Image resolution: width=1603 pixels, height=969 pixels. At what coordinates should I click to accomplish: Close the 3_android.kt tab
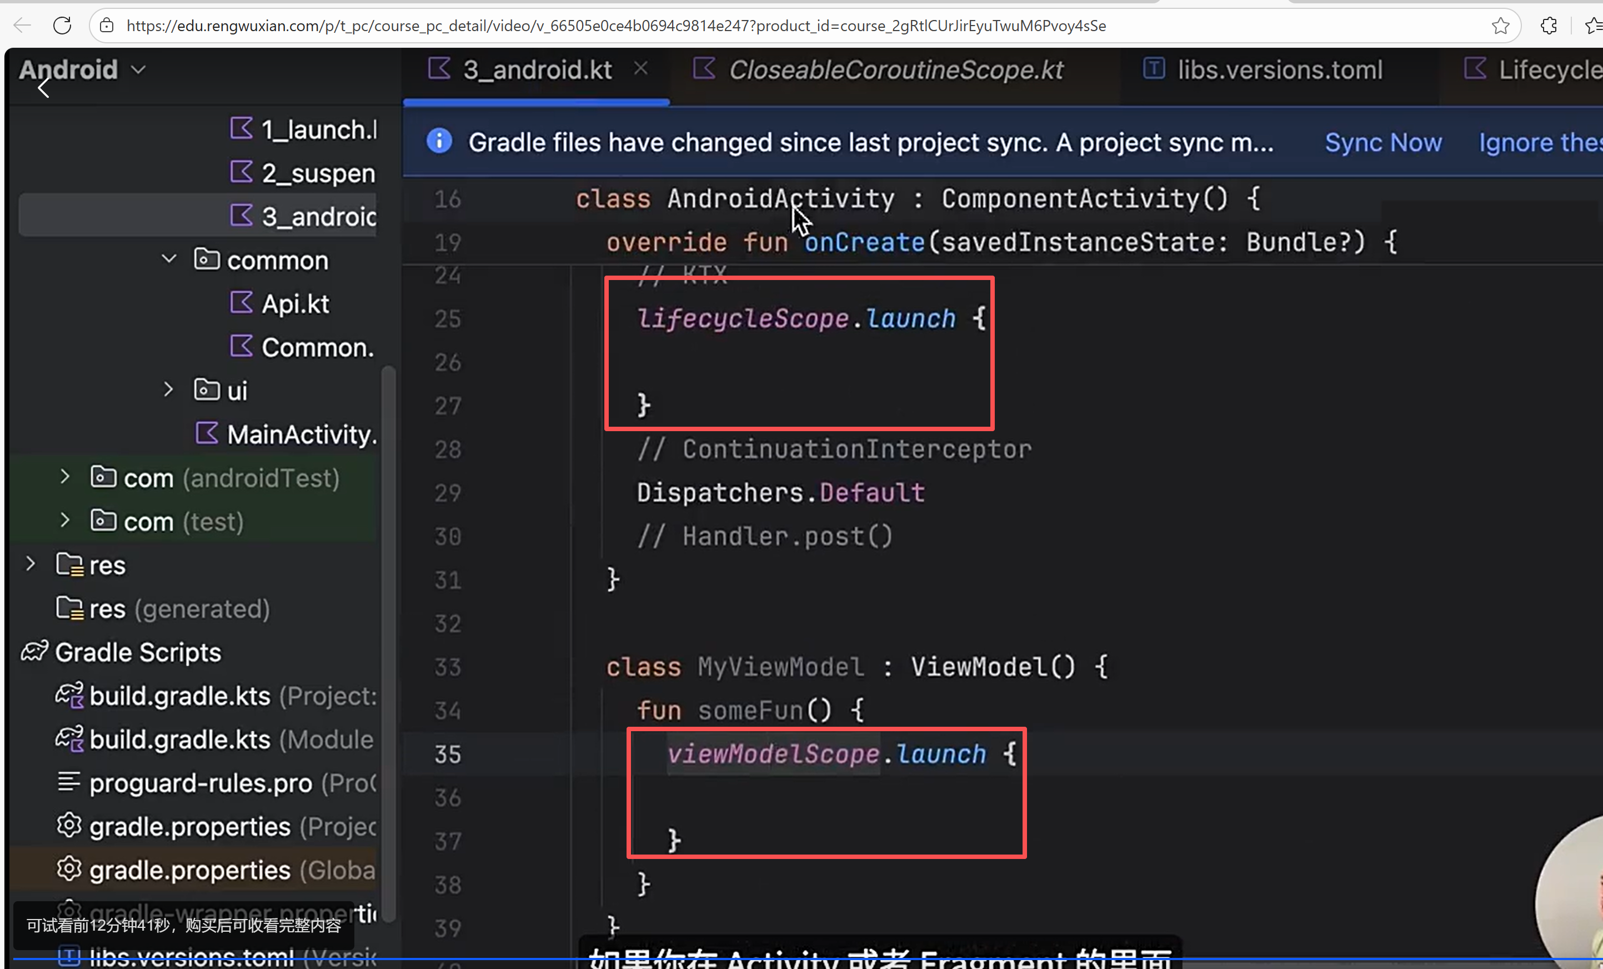641,68
